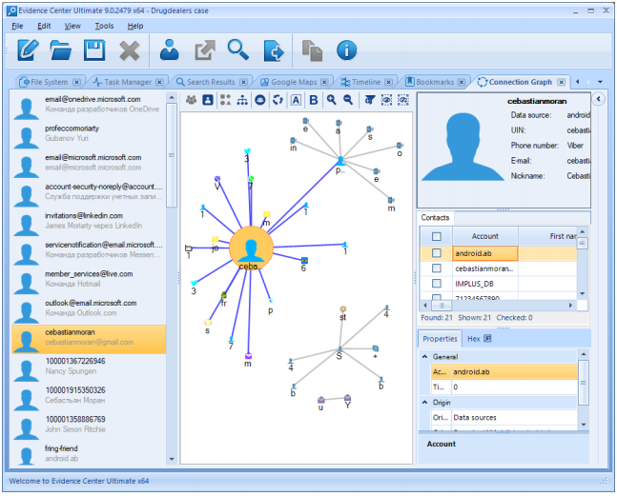617x496 pixels.
Task: Check the cebastianmoran row checkbox
Action: 437,268
